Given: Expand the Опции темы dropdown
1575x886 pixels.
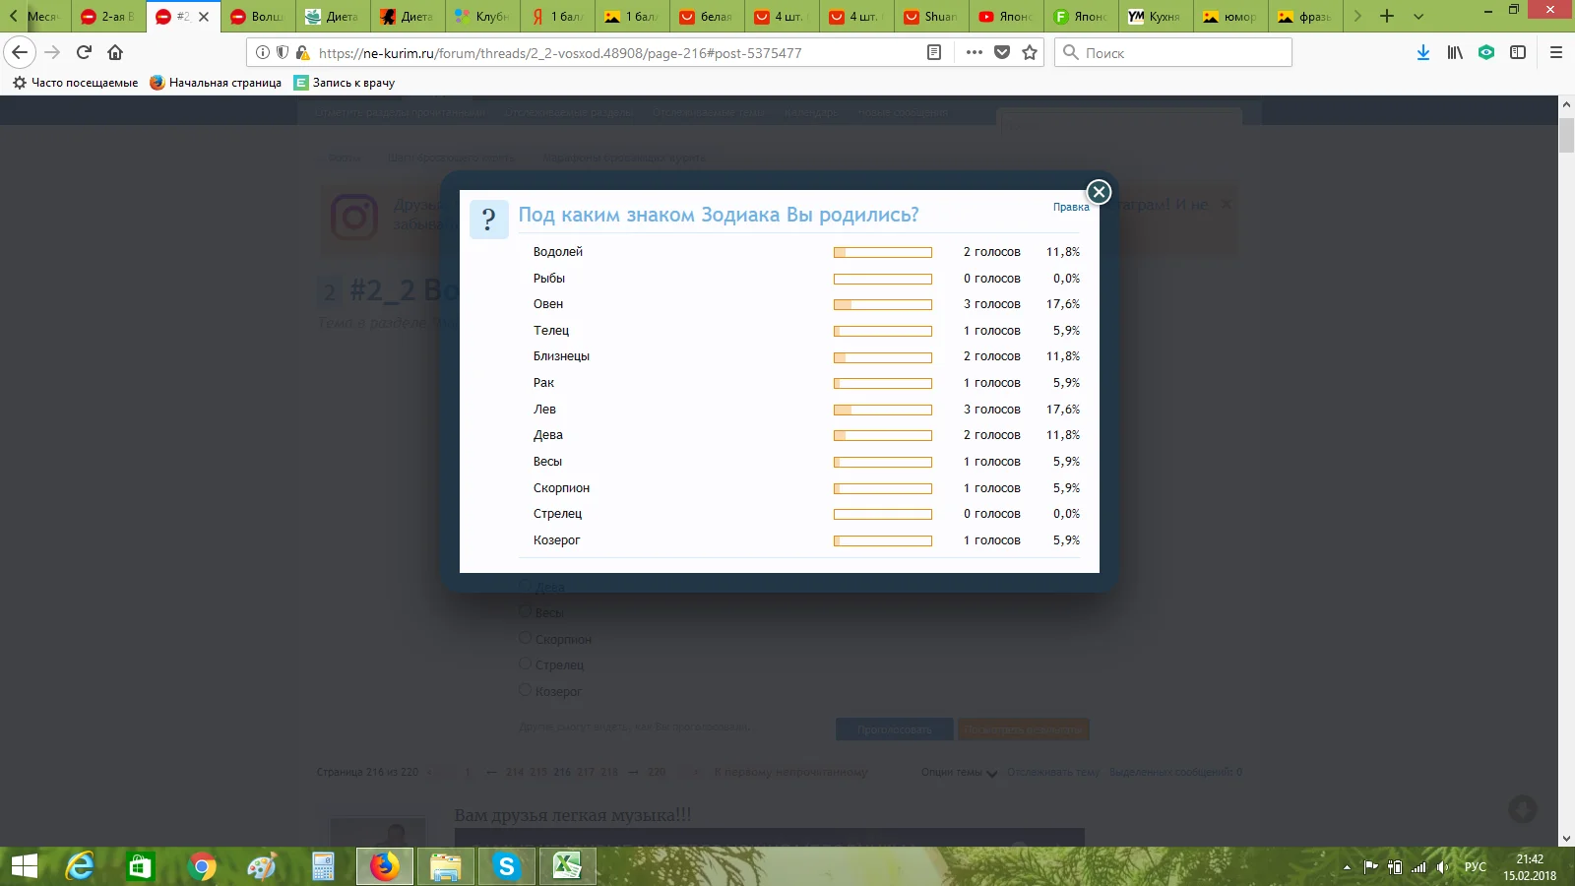Looking at the screenshot, I should click(x=959, y=773).
